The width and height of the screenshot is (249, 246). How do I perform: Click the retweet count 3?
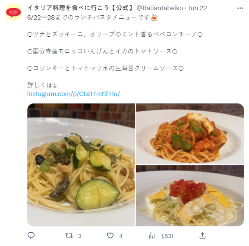coord(79,236)
